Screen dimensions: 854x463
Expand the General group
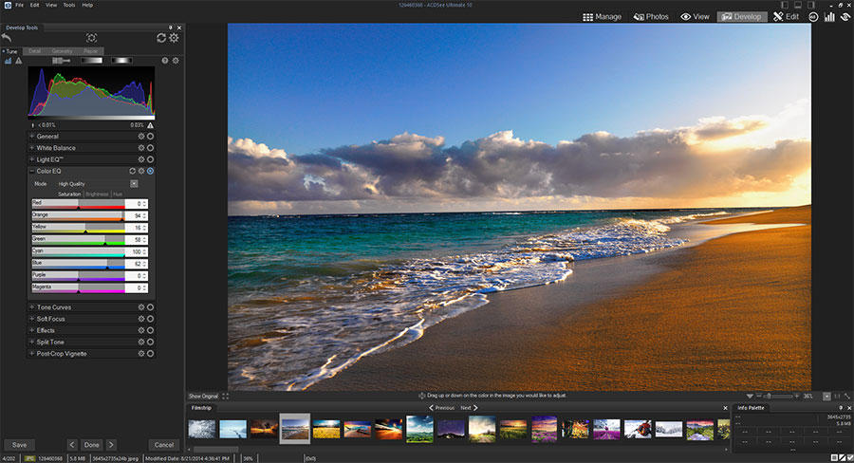(x=31, y=137)
